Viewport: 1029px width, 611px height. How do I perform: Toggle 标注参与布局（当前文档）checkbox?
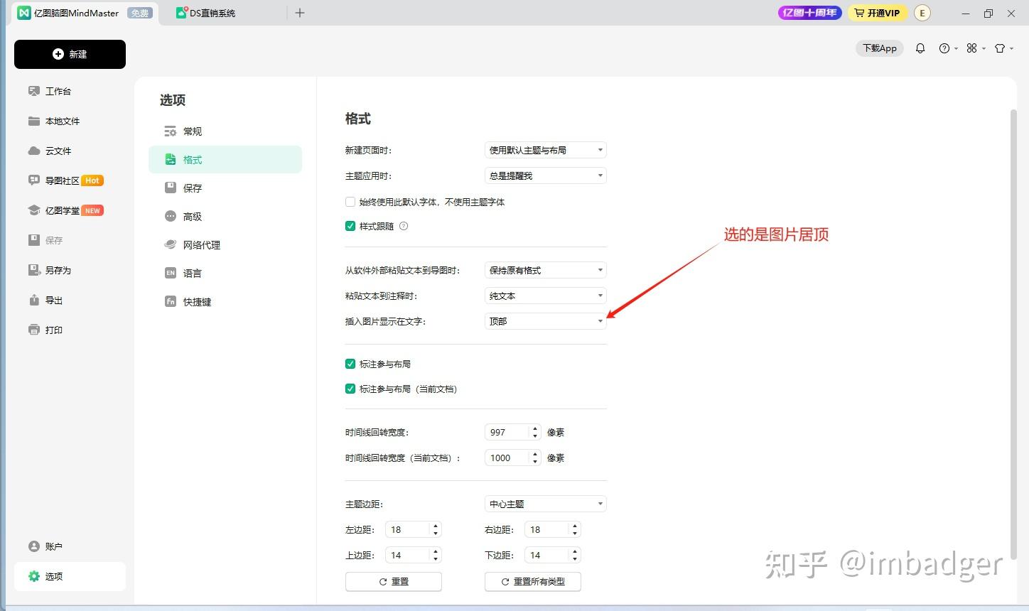[350, 389]
